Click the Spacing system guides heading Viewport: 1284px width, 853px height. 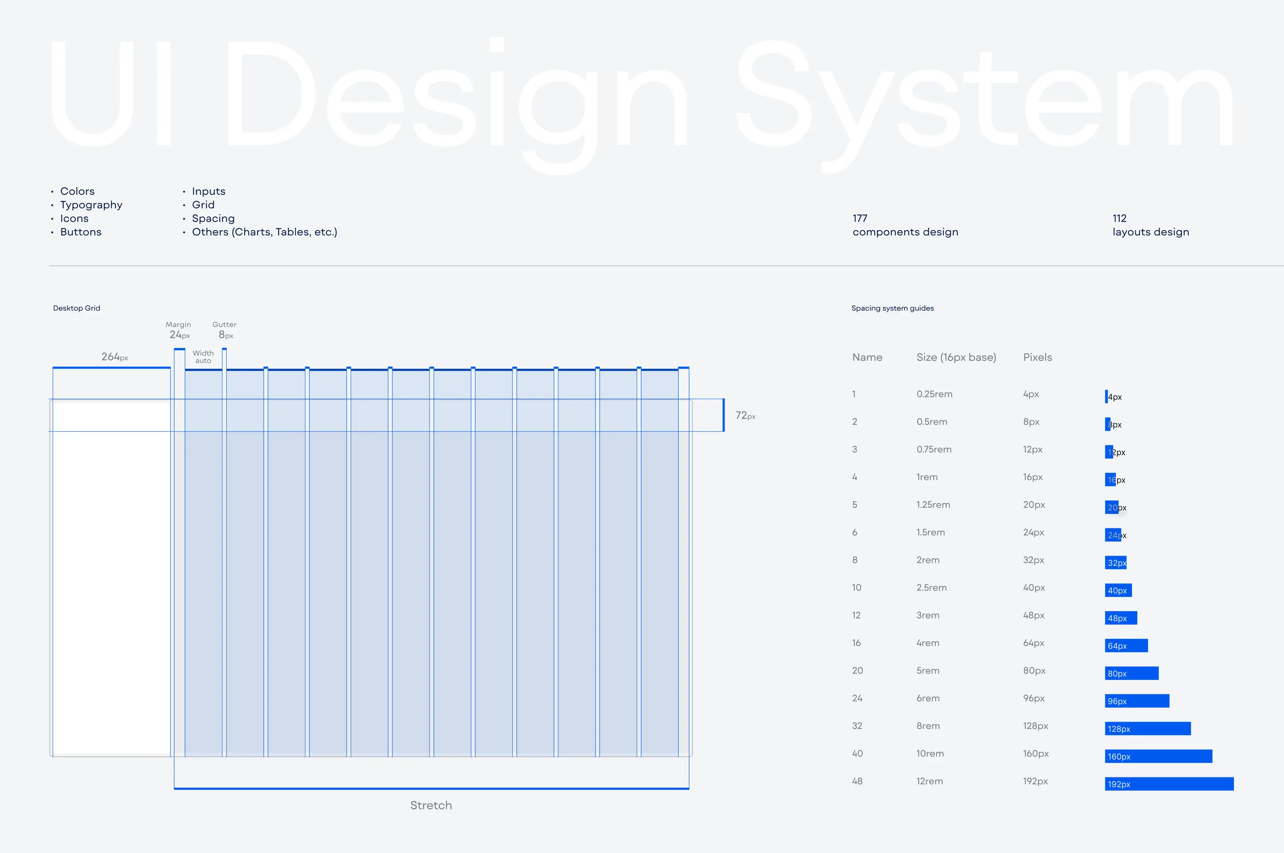pos(892,309)
